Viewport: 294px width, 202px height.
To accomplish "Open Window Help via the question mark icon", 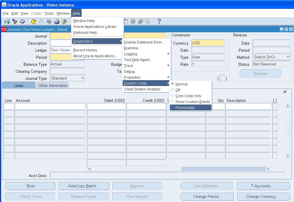I will (159, 21).
